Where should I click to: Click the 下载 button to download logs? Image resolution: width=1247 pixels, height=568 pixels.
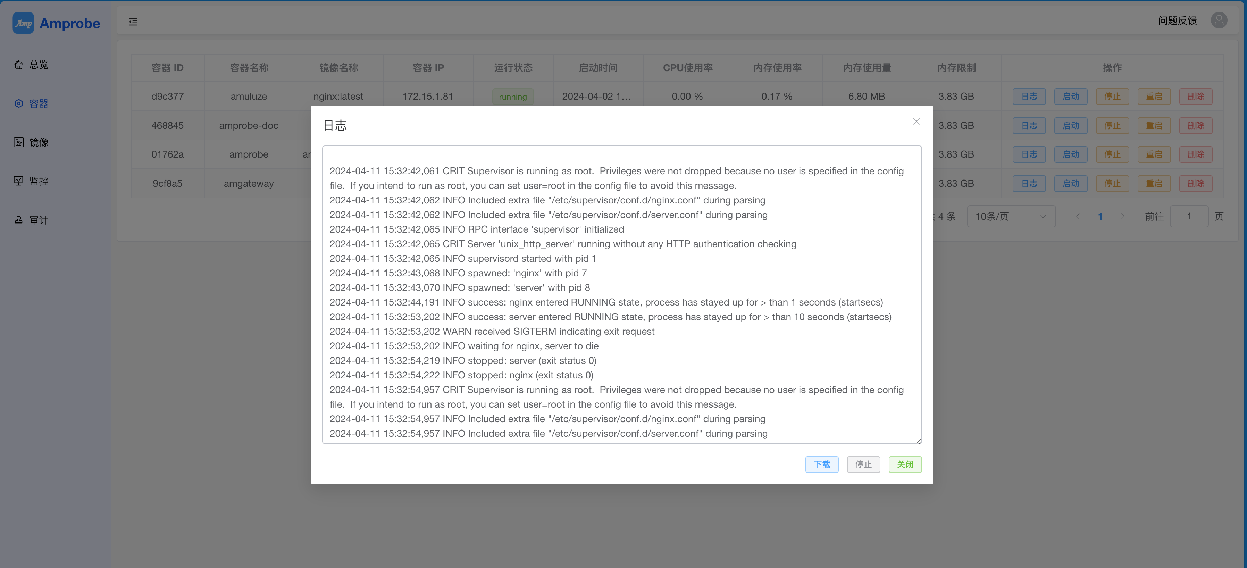tap(821, 465)
